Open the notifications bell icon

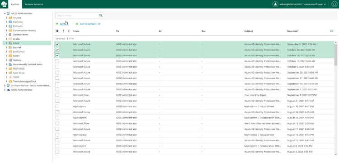coord(334,4)
